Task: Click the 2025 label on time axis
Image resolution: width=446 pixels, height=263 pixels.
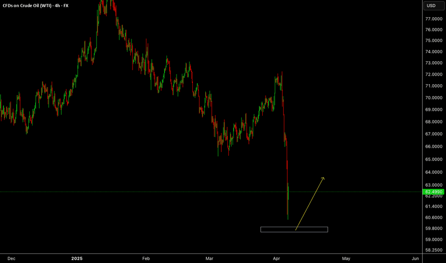Action: pos(77,258)
